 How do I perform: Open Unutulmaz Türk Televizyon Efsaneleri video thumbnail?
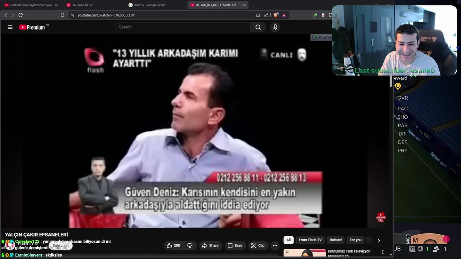pos(305,253)
